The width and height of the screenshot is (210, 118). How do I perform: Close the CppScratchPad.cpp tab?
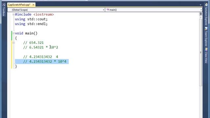[x=33, y=5]
